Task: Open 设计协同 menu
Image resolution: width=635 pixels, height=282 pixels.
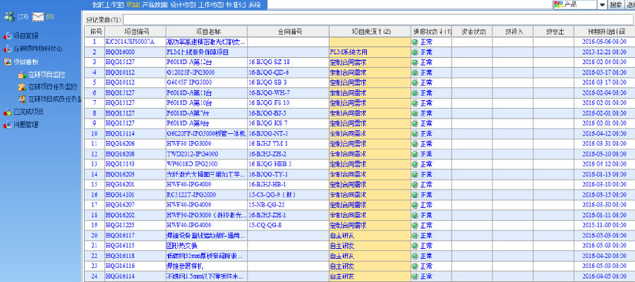Action: [182, 5]
